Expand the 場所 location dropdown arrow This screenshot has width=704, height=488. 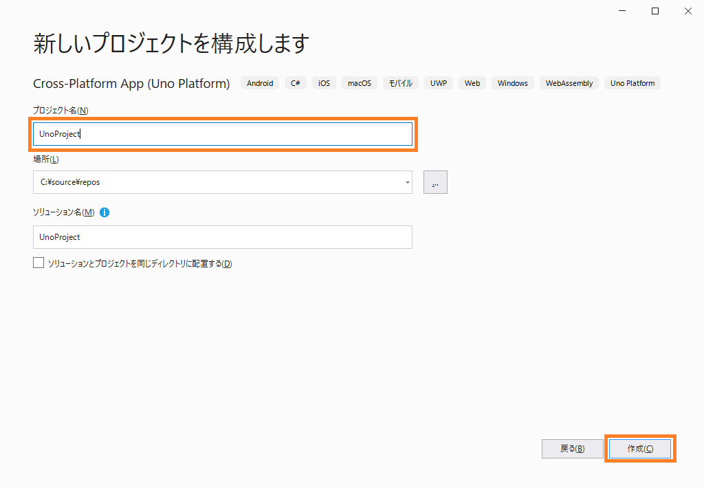tap(407, 183)
